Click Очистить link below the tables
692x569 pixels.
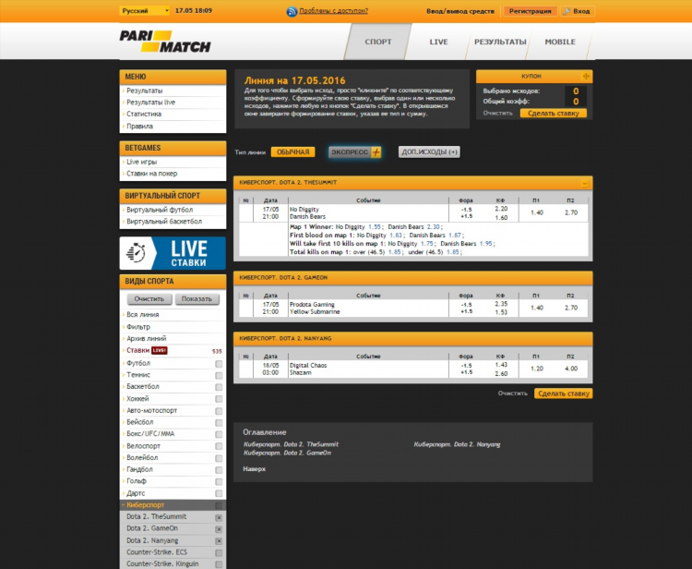[x=513, y=393]
